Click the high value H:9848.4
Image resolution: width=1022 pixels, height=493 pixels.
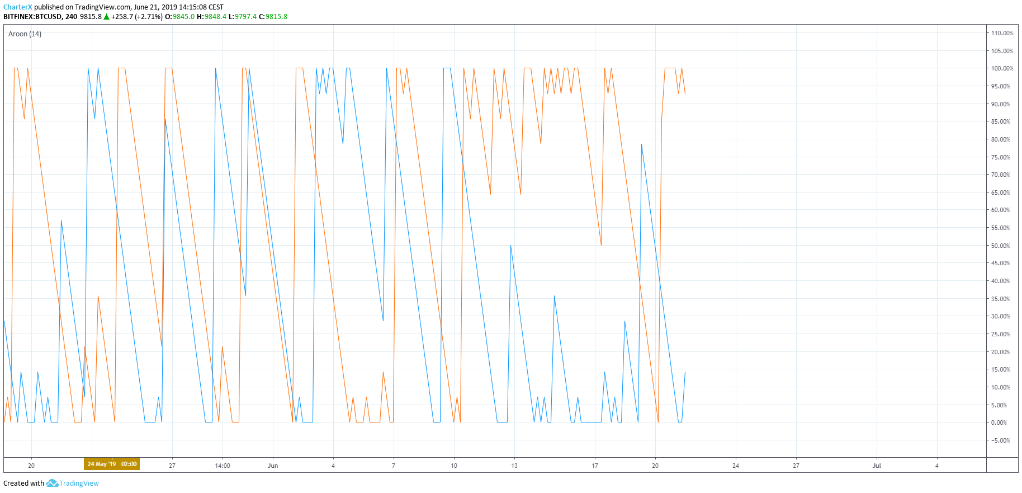[x=211, y=17]
